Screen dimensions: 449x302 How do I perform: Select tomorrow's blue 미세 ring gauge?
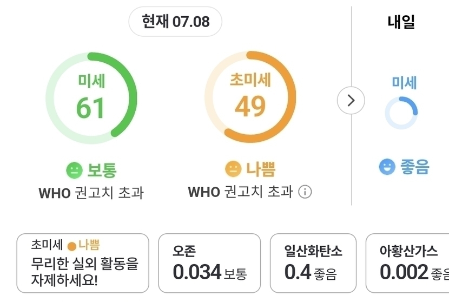pyautogui.click(x=401, y=113)
